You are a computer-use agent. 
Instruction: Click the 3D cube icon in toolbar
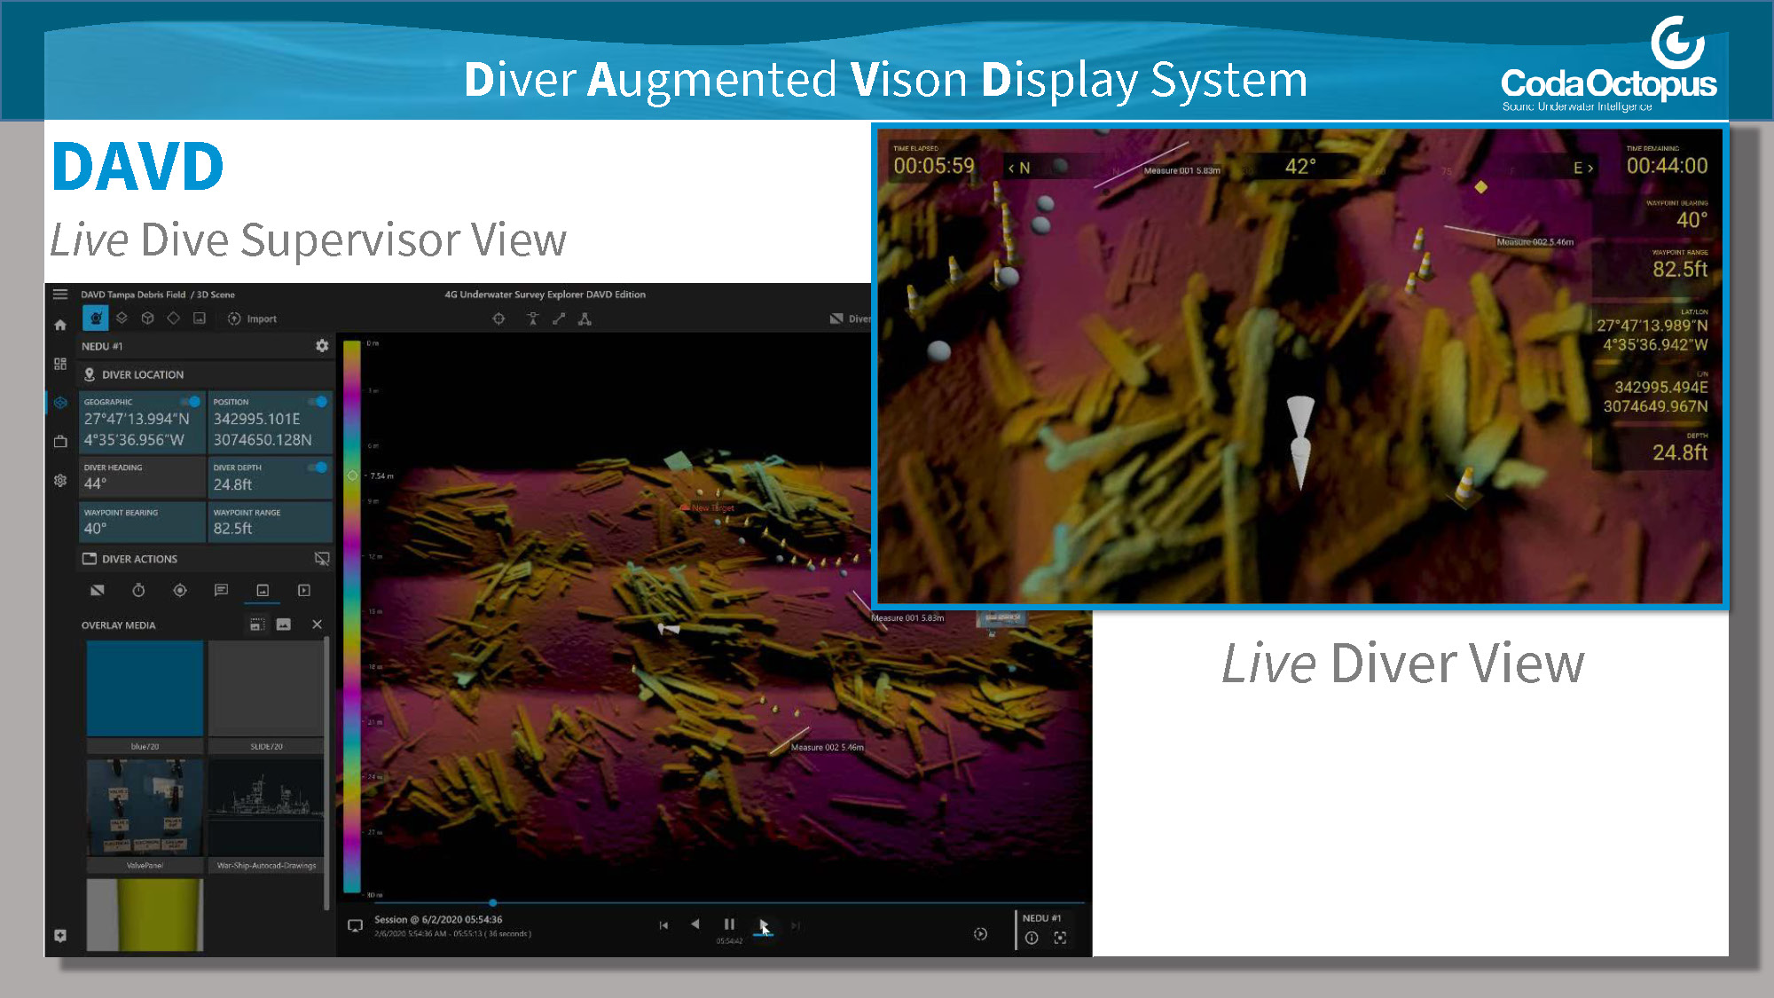[x=148, y=318]
